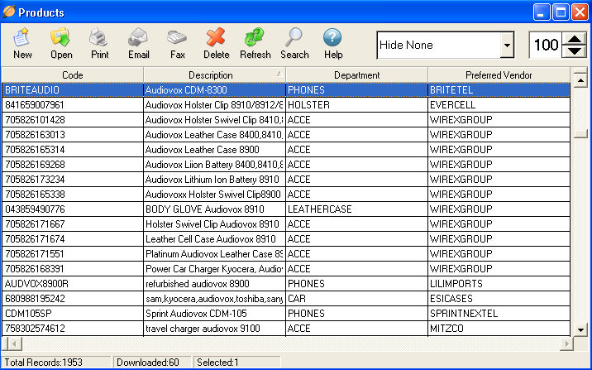Click the horizontal scrollbar right arrow

[x=566, y=344]
